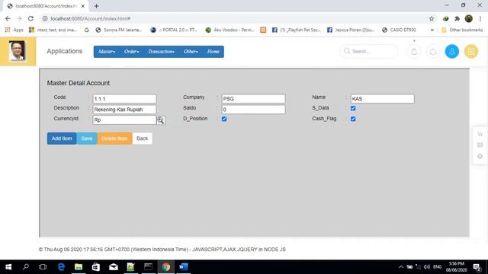
Task: Click the profile photo thumbnail
Action: pyautogui.click(x=17, y=51)
